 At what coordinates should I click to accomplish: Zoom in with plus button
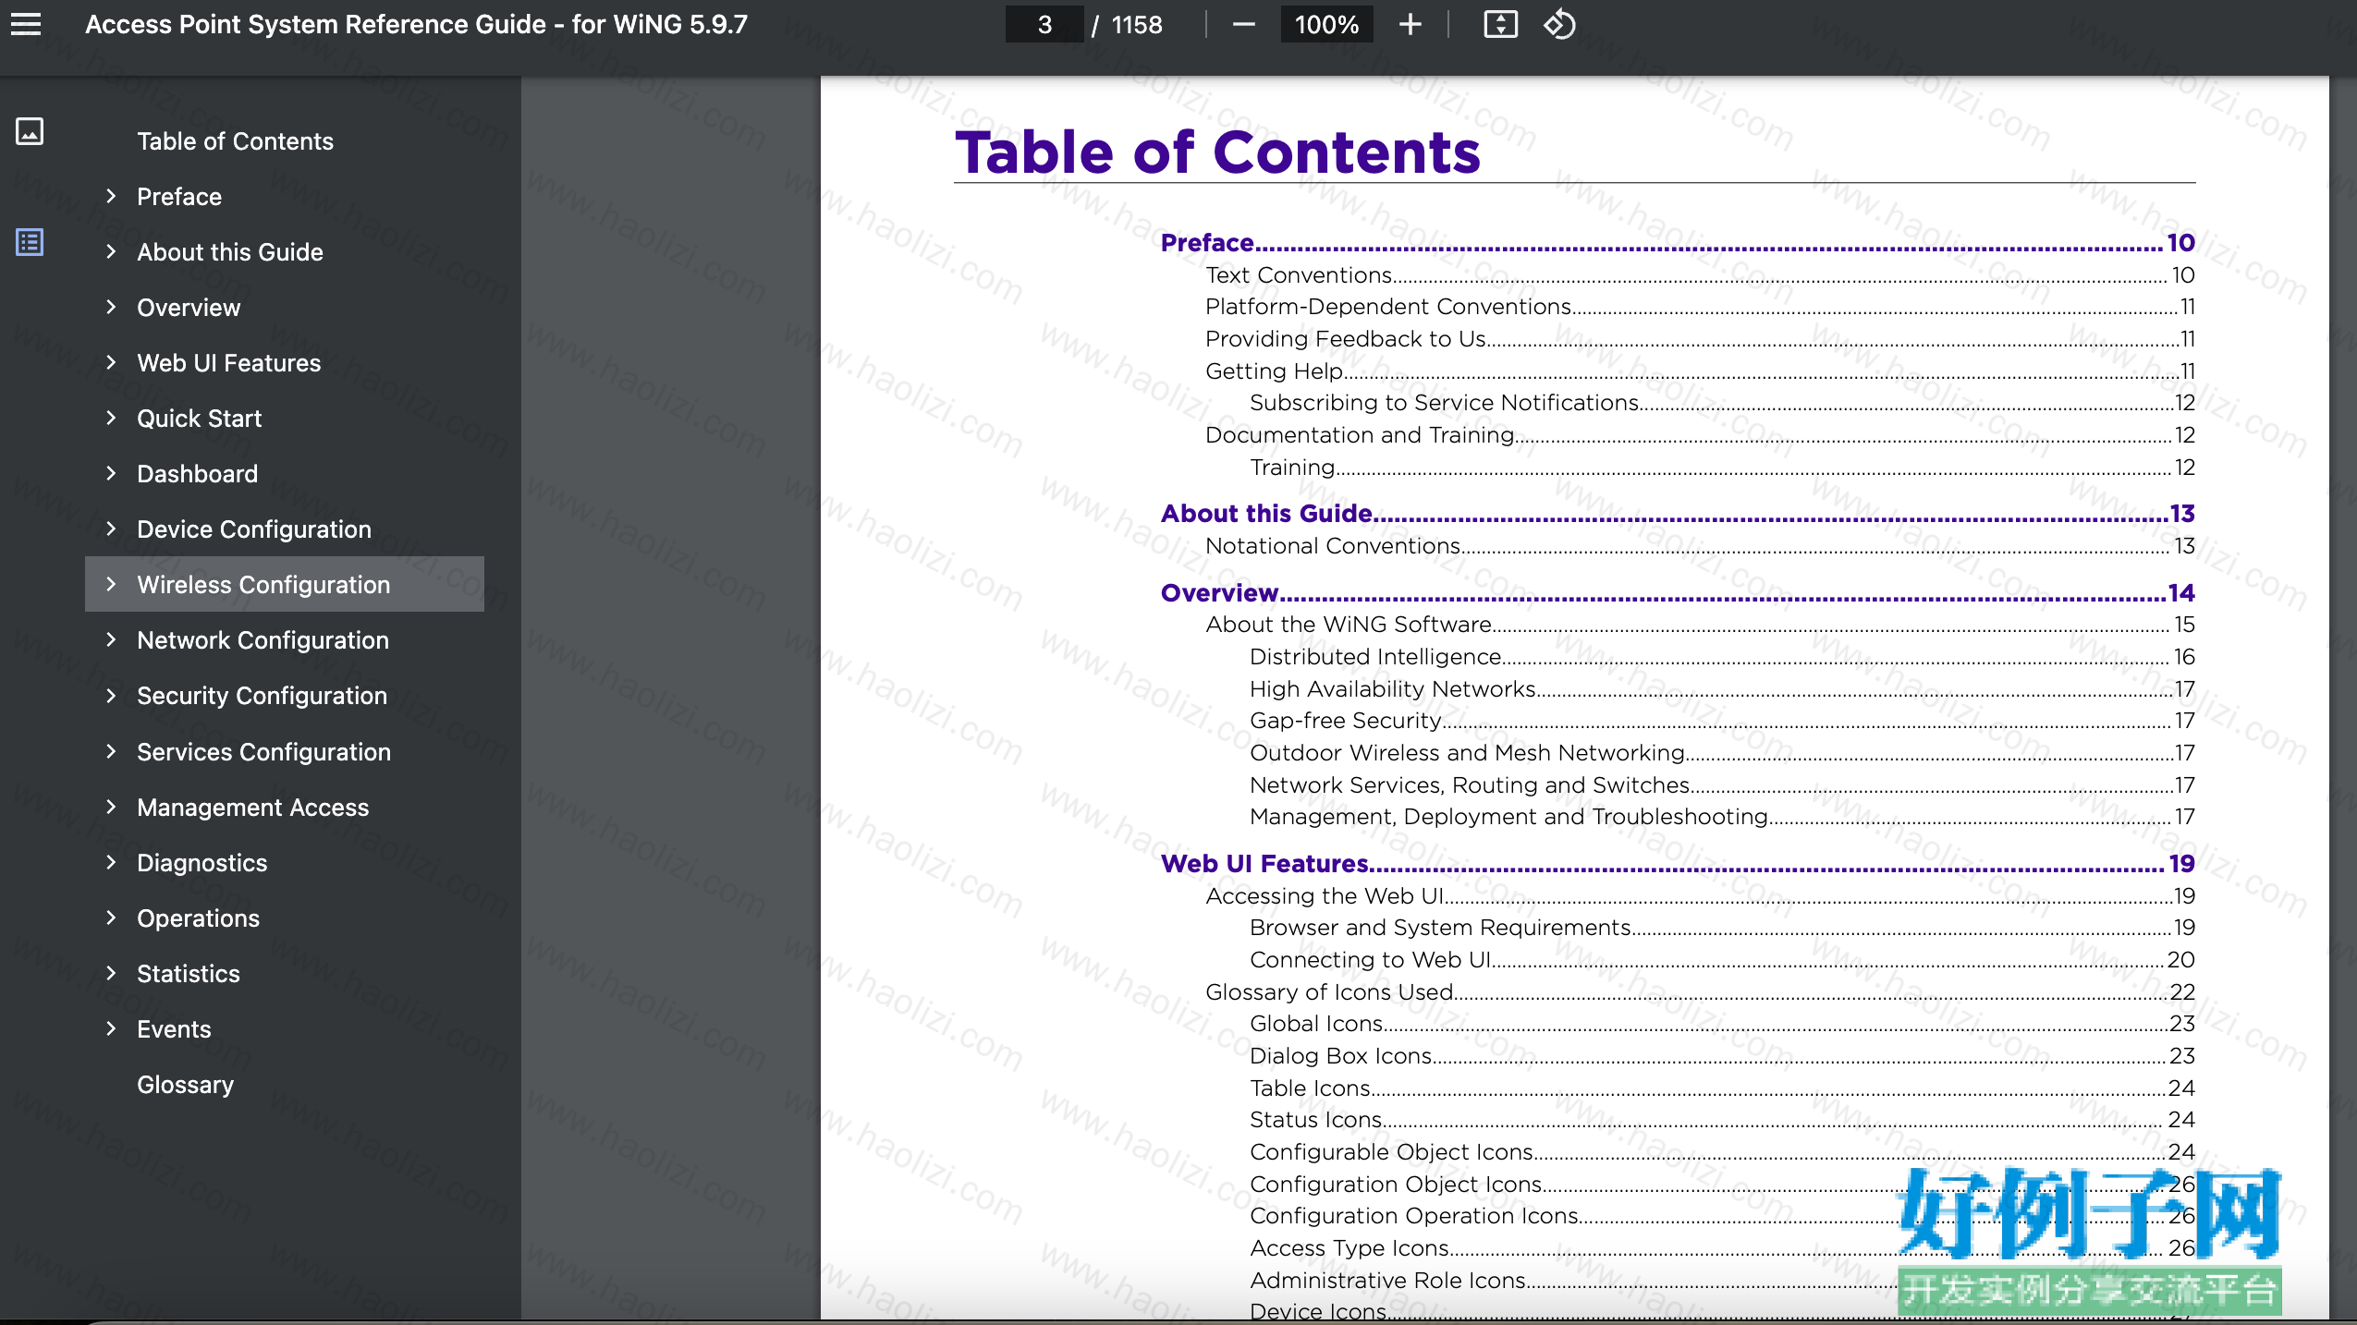1411,24
